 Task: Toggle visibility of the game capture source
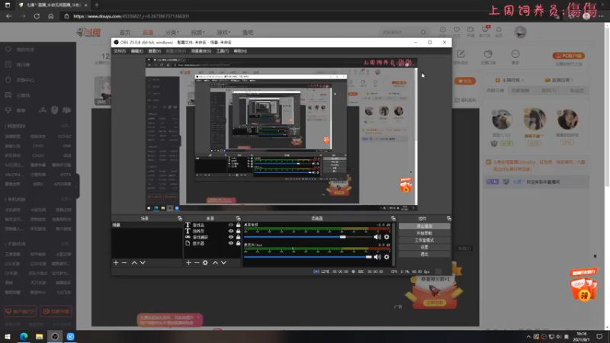(231, 237)
